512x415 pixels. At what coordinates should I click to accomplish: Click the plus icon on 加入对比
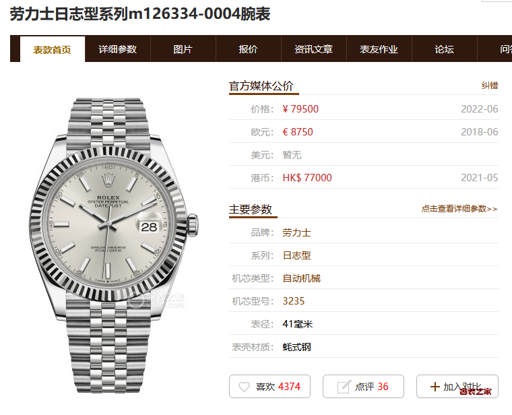coord(435,387)
